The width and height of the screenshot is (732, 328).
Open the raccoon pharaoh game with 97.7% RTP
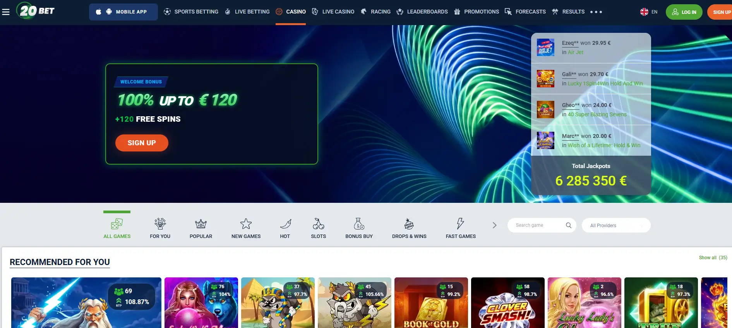click(x=278, y=303)
